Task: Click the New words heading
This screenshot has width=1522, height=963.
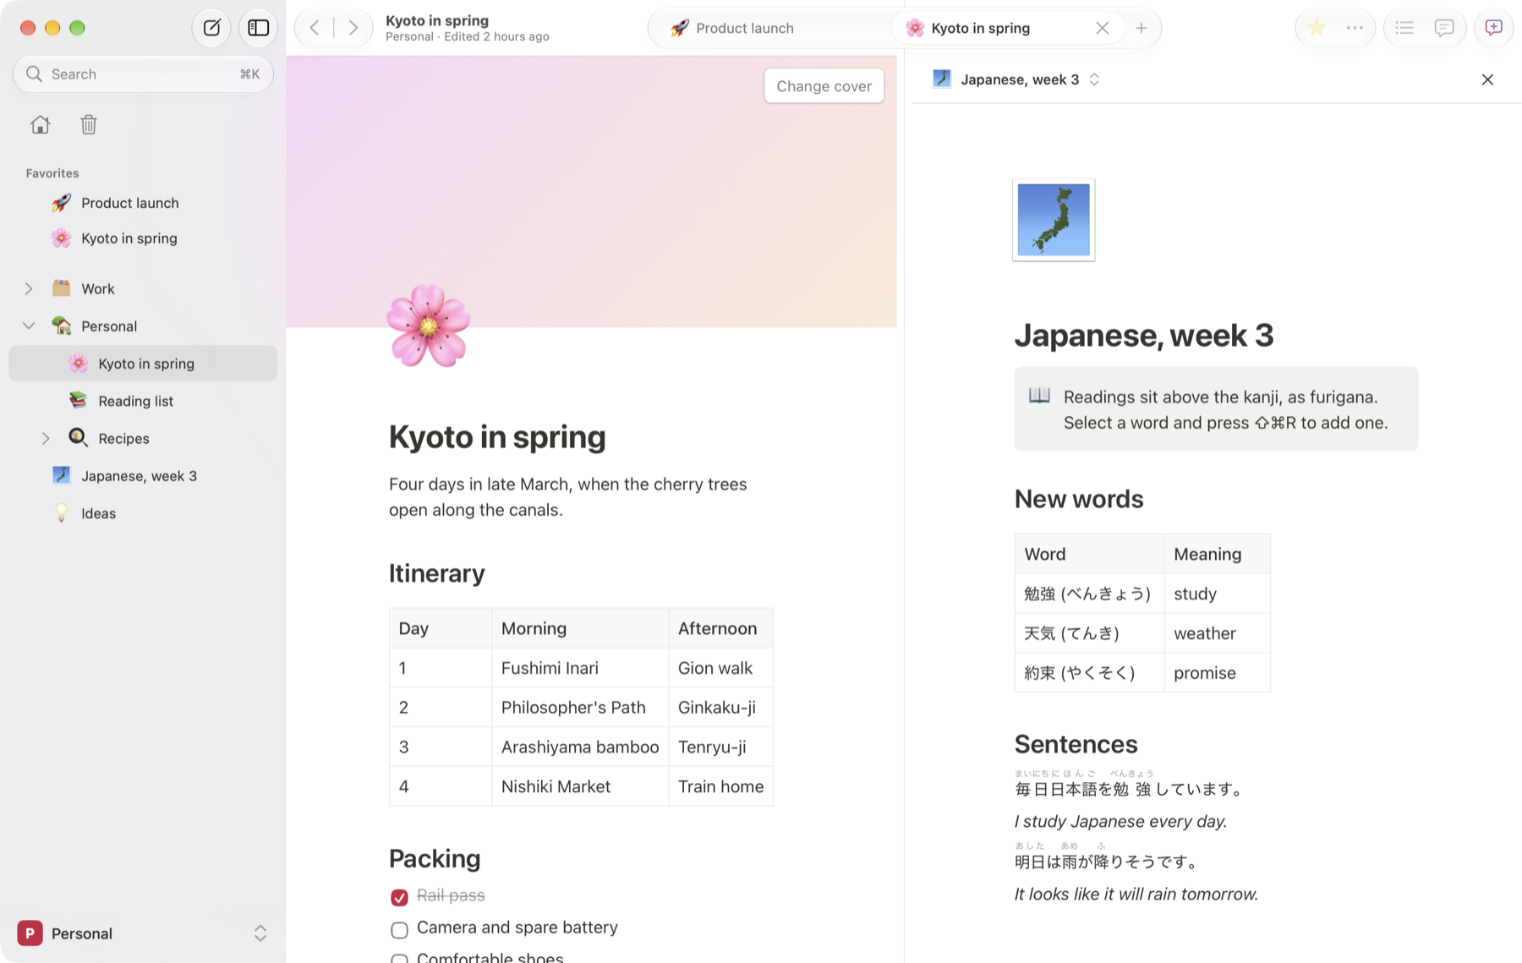Action: (x=1079, y=499)
